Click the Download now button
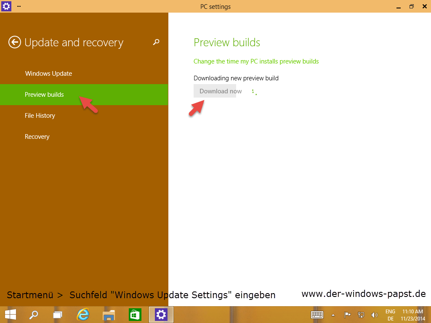This screenshot has width=431, height=323. (215, 91)
